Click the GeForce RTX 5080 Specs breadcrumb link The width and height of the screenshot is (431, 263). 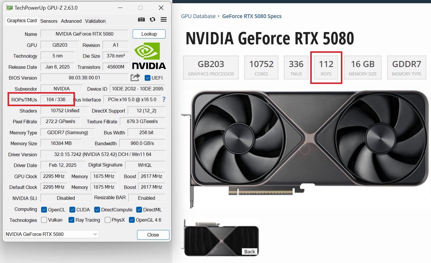click(252, 16)
